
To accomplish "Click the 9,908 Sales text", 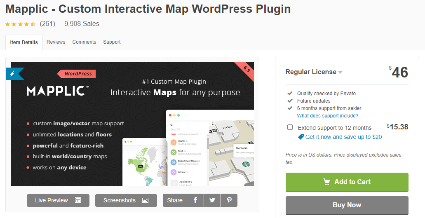I will (82, 24).
